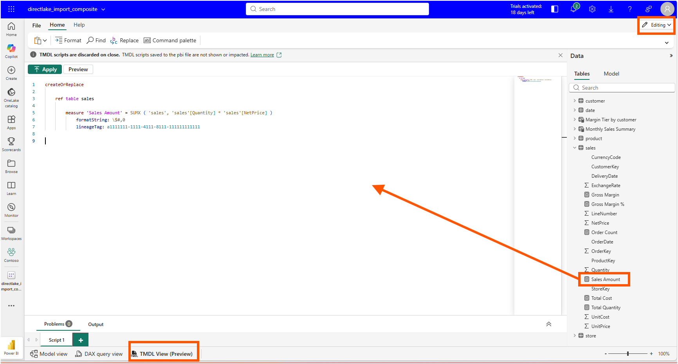Click the download icon in header
Screen dimensions: 678x364
[x=611, y=9]
